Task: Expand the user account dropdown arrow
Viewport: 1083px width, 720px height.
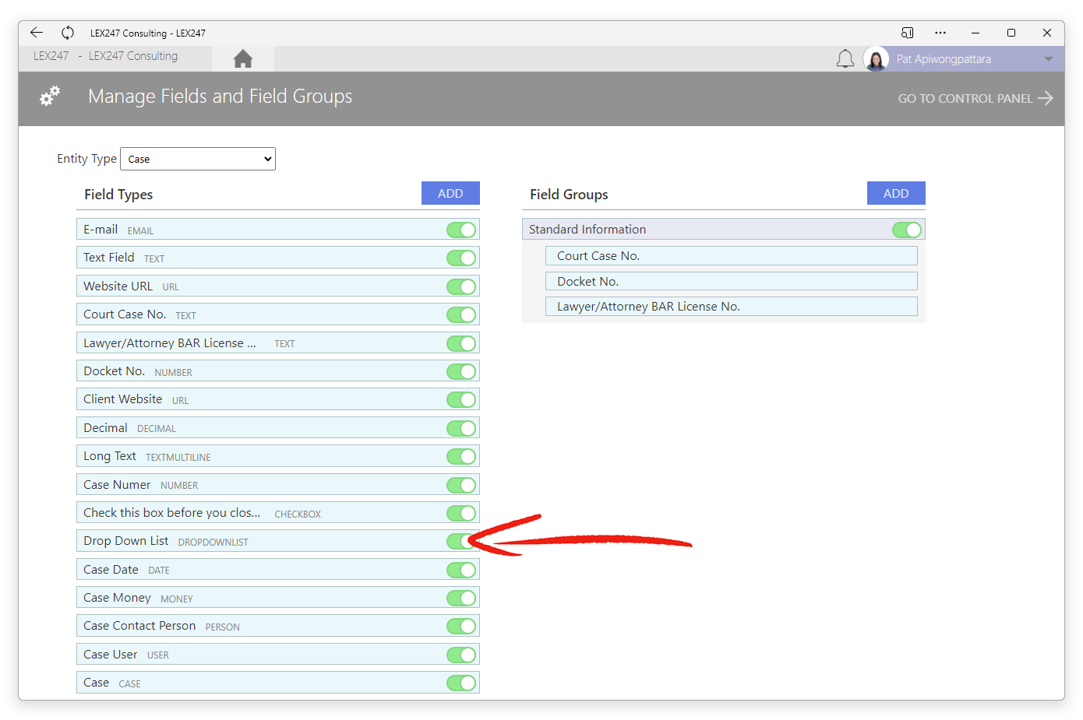Action: [1048, 59]
